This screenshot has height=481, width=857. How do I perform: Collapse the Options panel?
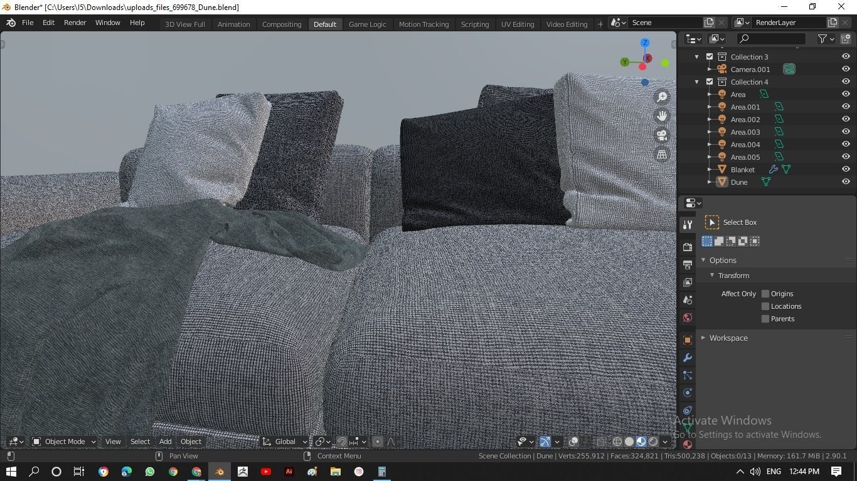[703, 260]
